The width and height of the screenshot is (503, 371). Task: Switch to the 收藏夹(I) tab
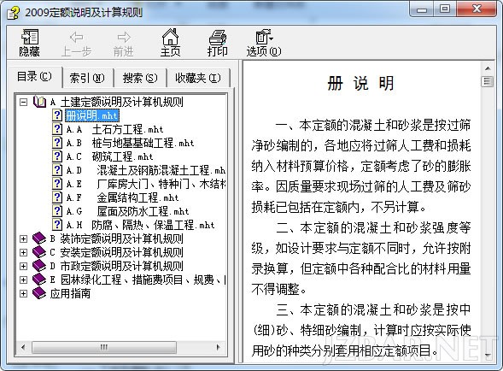point(198,78)
